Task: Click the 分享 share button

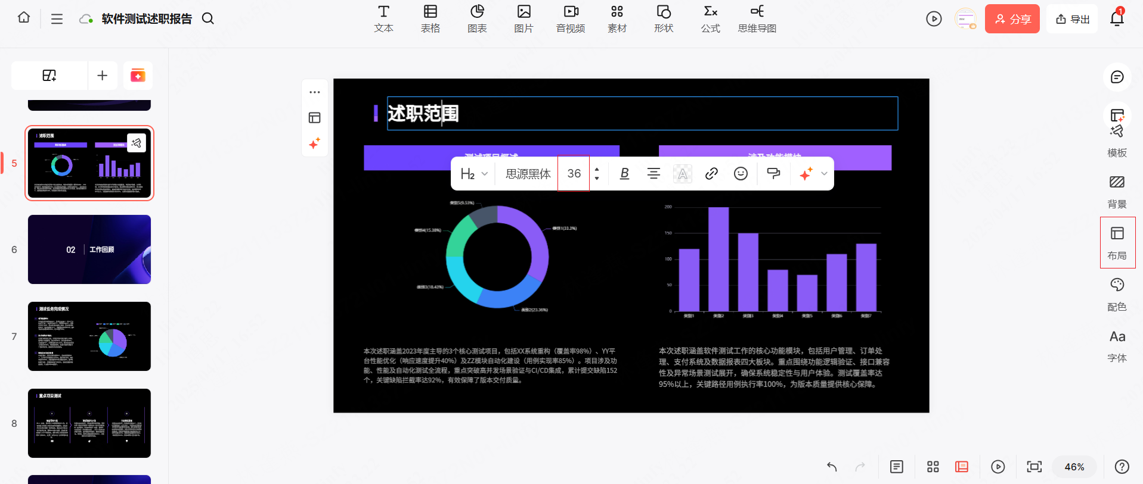Action: 1012,19
